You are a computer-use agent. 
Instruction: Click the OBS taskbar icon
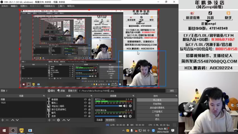point(13,130)
